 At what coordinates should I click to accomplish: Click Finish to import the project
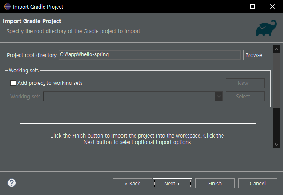(215, 183)
